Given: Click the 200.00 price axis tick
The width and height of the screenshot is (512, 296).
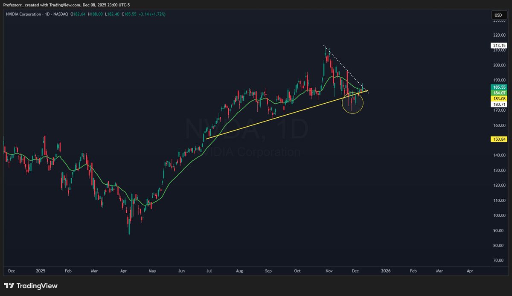Looking at the screenshot, I should click(499, 65).
